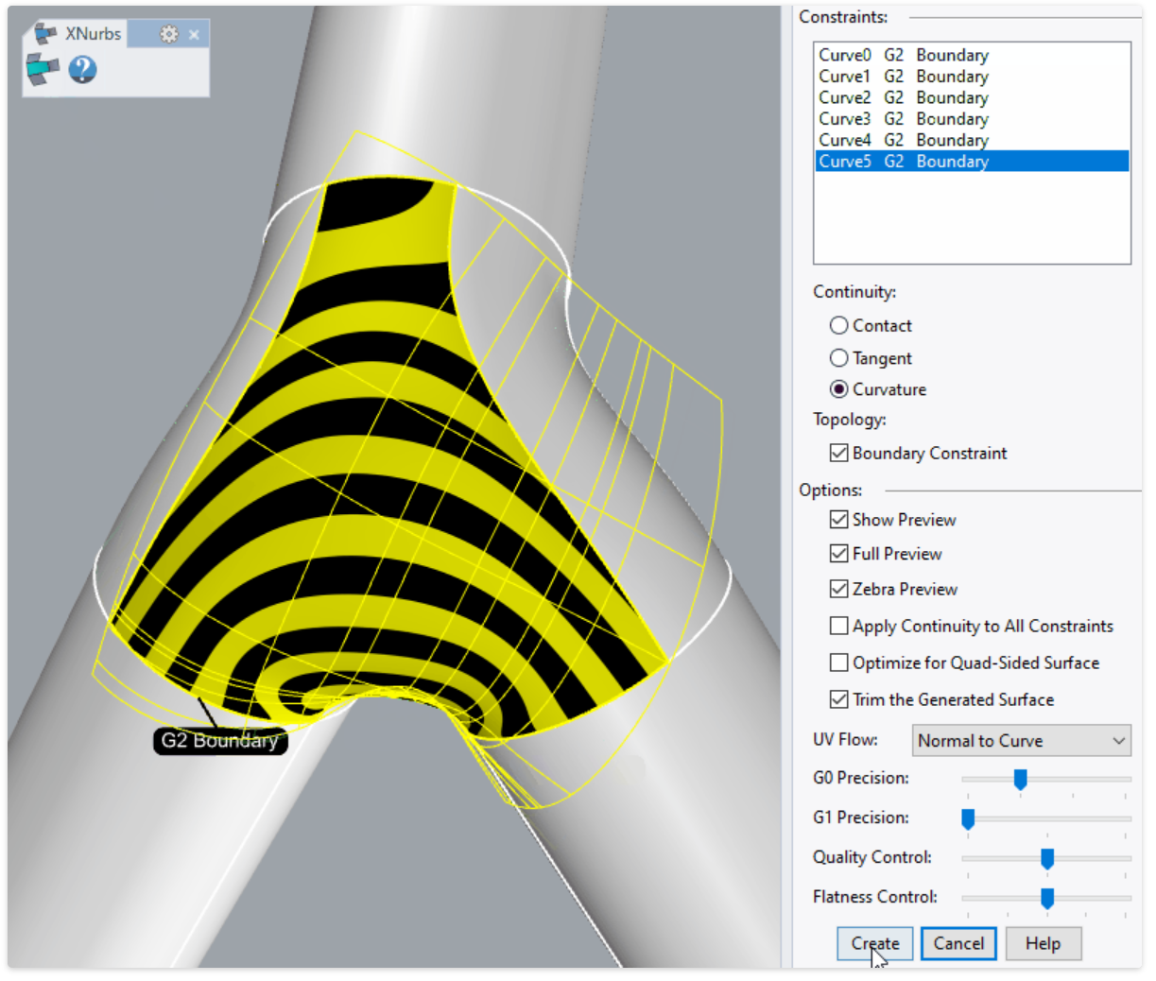Enable Apply Continuity to All Constraints
This screenshot has height=981, width=1156.
click(x=838, y=626)
